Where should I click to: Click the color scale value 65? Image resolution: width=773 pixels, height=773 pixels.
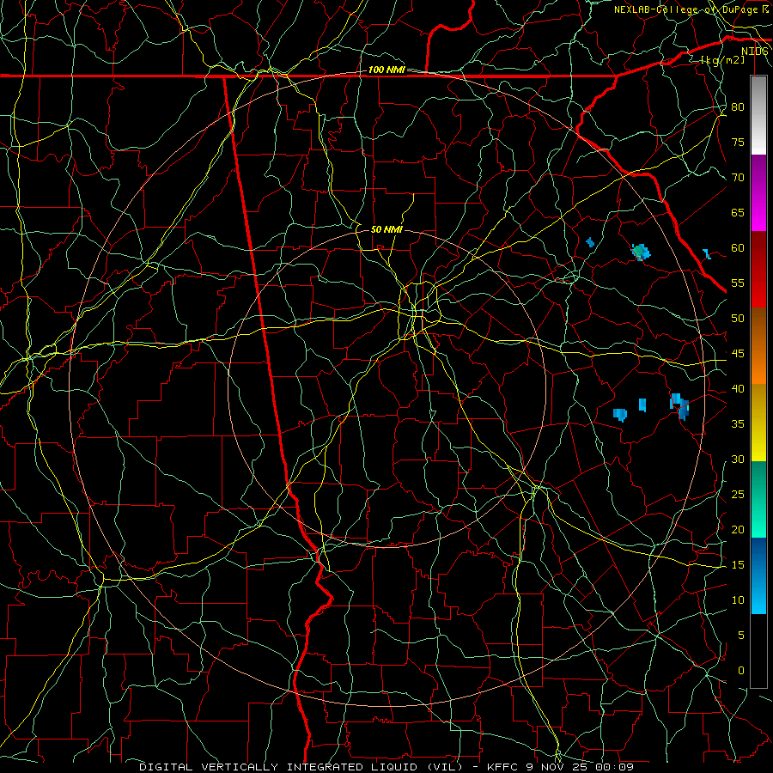738,213
